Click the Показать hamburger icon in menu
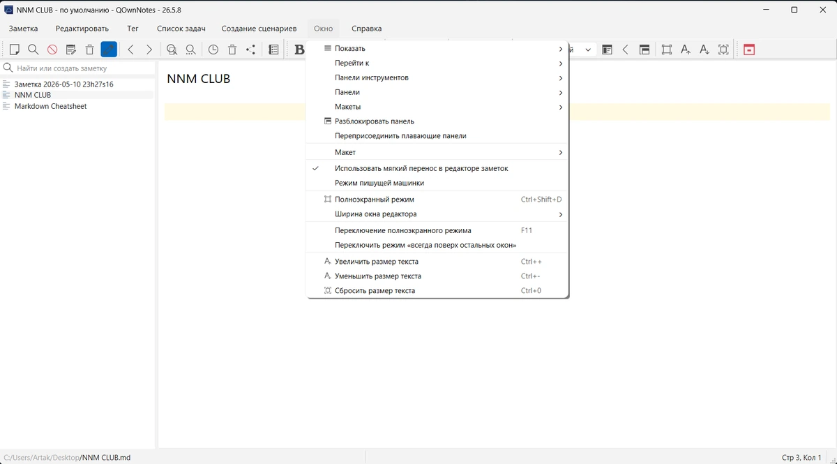 [x=328, y=48]
